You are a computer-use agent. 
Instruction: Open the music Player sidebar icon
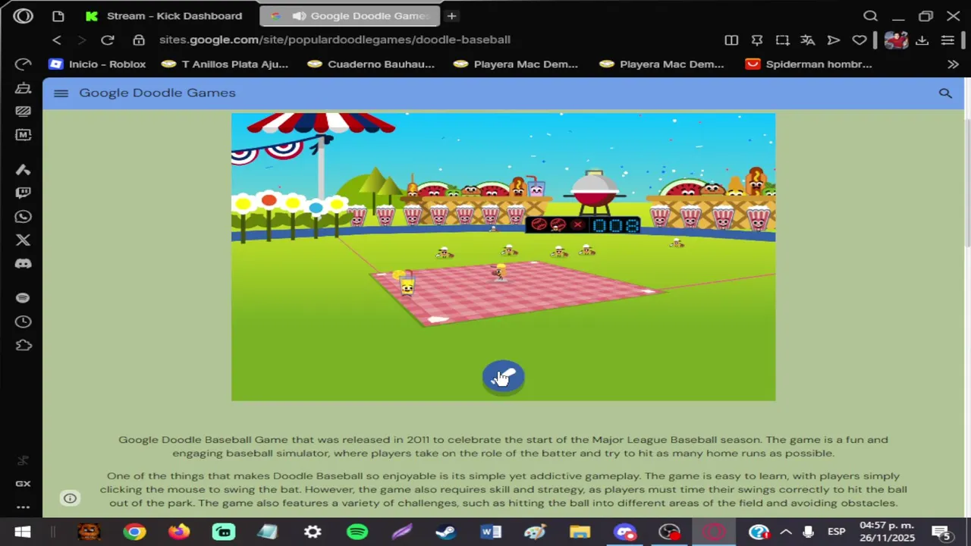point(23,298)
